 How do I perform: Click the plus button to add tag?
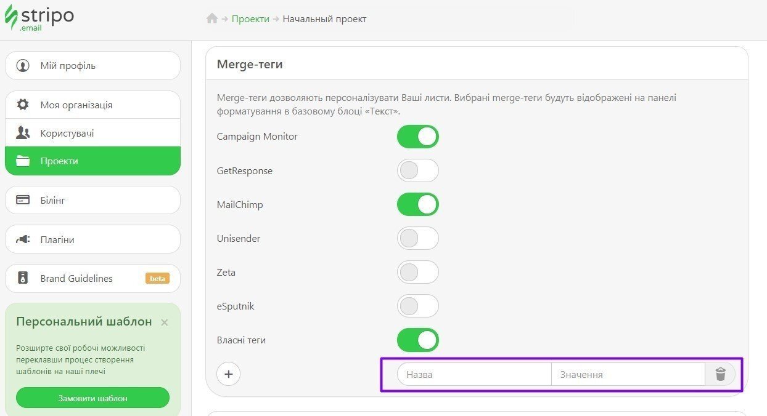tap(229, 374)
